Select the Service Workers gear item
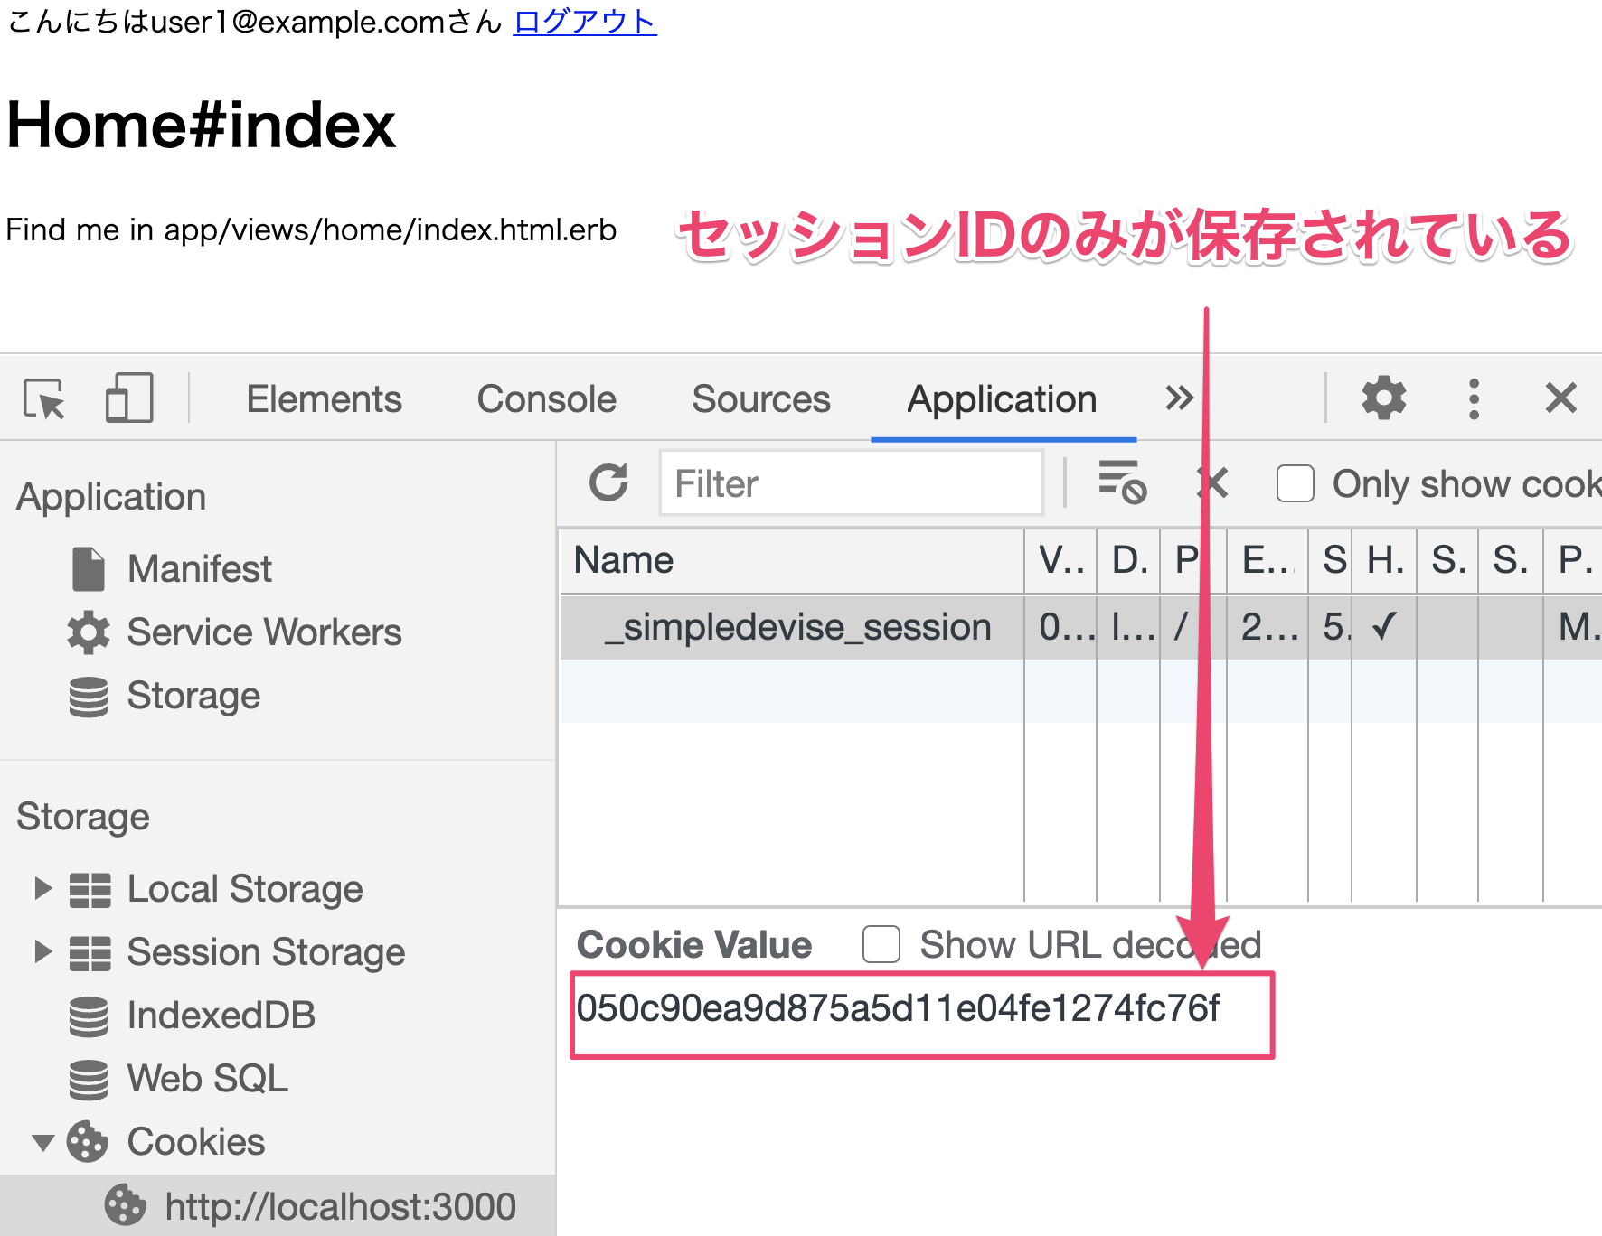1602x1236 pixels. point(263,632)
